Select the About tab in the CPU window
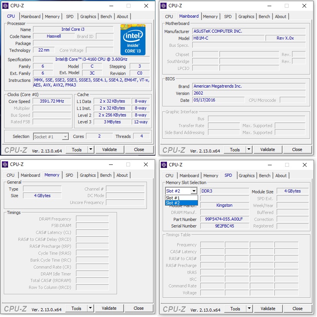Image resolution: width=317 pixels, height=317 pixels. coord(122,17)
